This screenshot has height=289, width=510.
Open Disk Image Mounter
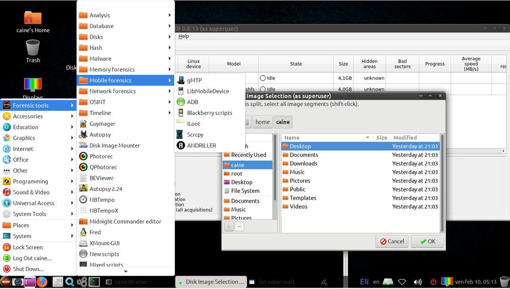pos(114,146)
